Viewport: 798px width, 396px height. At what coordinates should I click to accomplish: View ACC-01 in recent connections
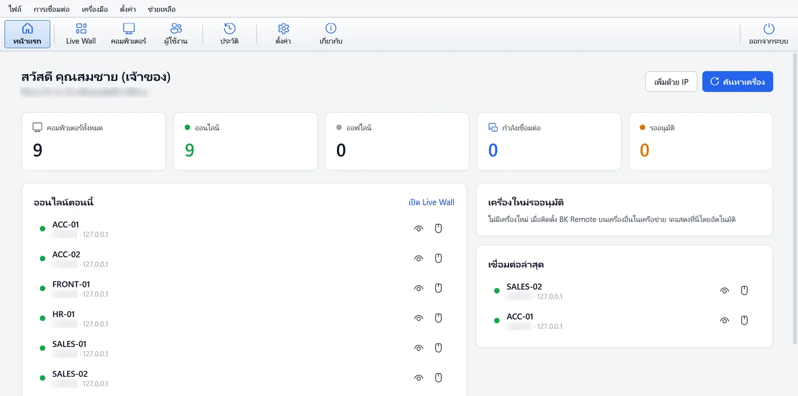(724, 320)
